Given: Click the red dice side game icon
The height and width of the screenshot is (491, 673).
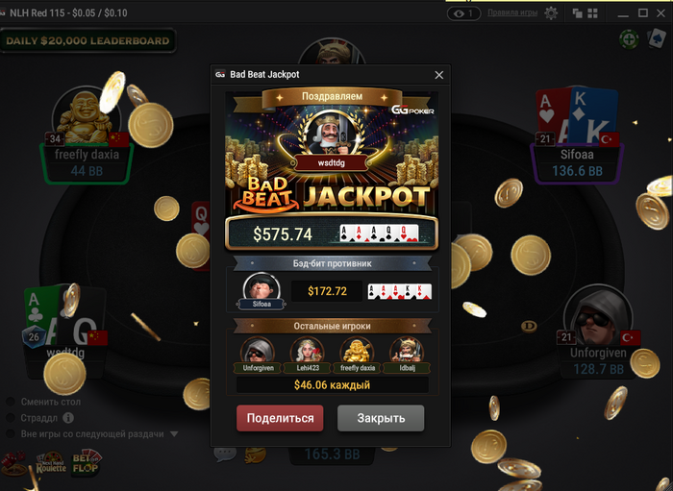Looking at the screenshot, I should click(13, 463).
